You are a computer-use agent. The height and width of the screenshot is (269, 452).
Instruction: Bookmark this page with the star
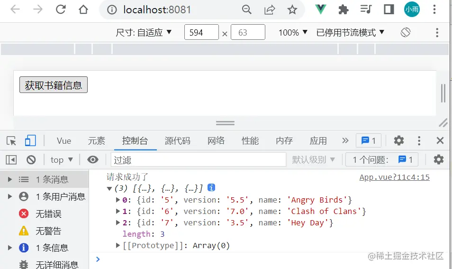(x=292, y=10)
